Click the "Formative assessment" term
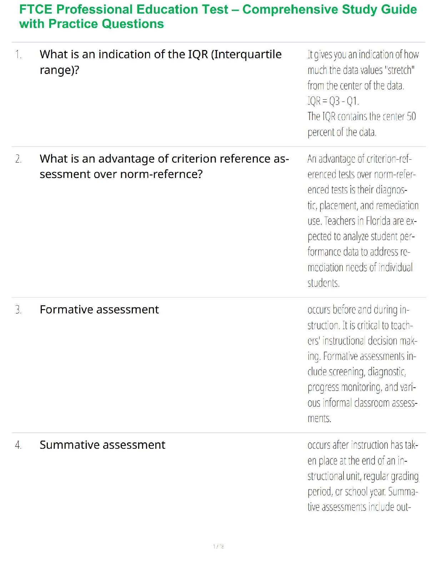Image resolution: width=437 pixels, height=566 pixels. click(x=99, y=309)
